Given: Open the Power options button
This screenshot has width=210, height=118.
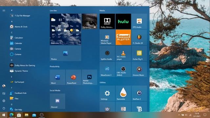Looking at the screenshot, I should [x=4, y=108].
